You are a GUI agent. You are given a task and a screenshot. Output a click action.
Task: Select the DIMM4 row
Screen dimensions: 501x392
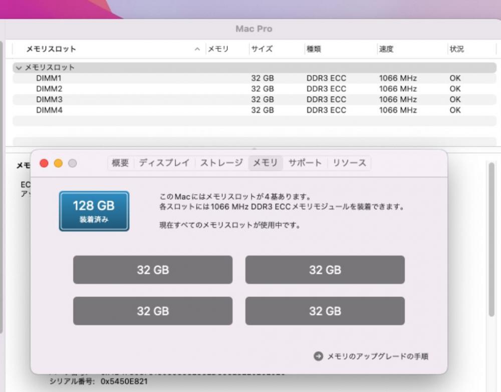(255, 110)
